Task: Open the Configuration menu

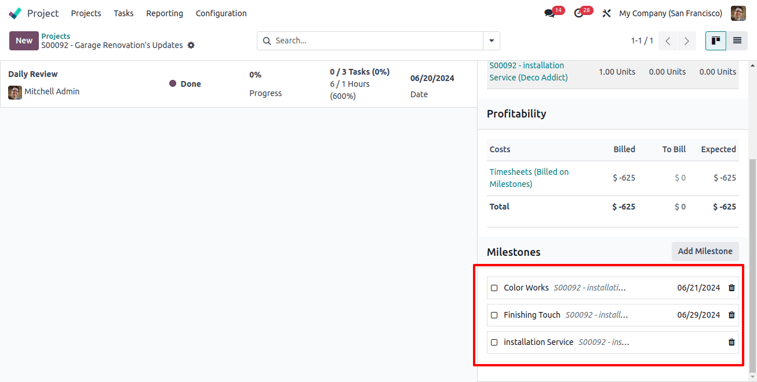Action: [x=221, y=13]
